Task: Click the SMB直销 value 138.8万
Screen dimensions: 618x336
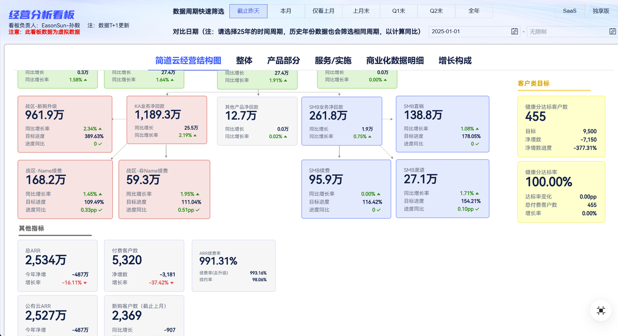Action: [423, 115]
